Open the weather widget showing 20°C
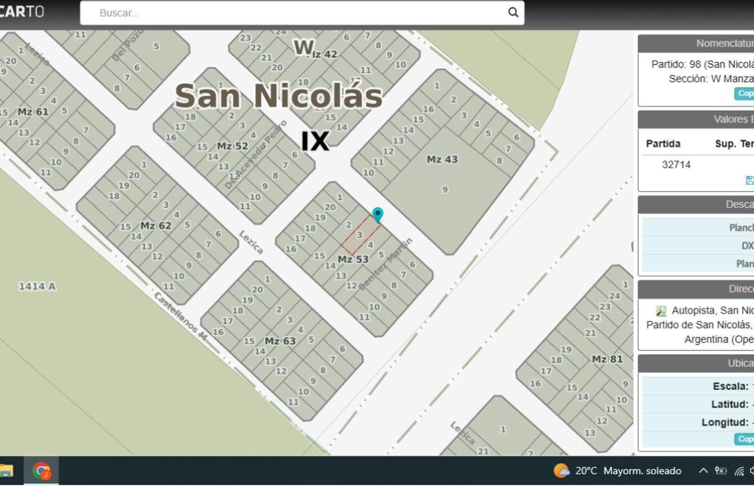 tap(617, 471)
